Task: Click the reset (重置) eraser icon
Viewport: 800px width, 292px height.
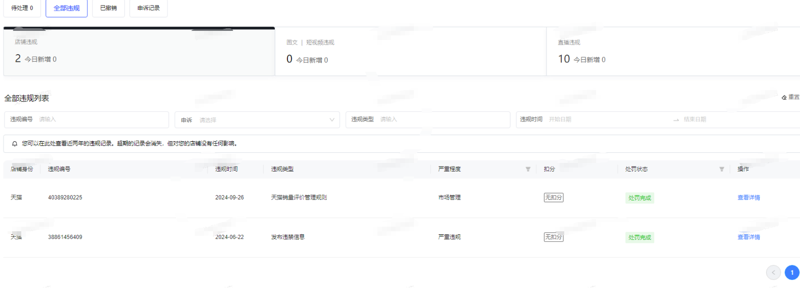Action: pyautogui.click(x=784, y=97)
